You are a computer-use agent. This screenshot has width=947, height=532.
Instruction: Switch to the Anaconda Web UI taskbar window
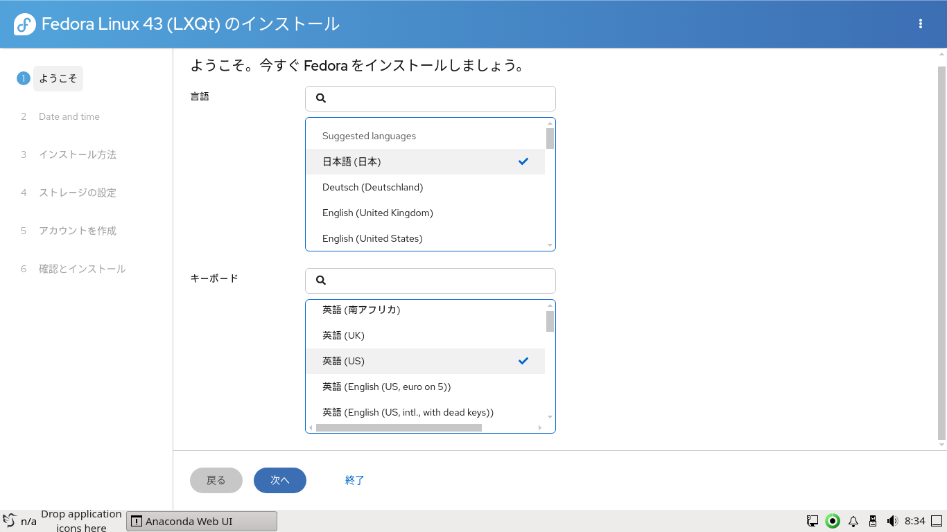pos(202,521)
